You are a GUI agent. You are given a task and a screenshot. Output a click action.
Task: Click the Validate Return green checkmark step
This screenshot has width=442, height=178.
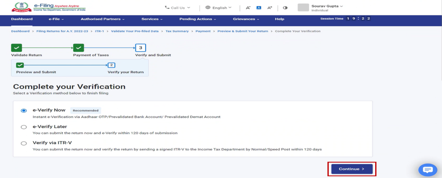point(16,48)
